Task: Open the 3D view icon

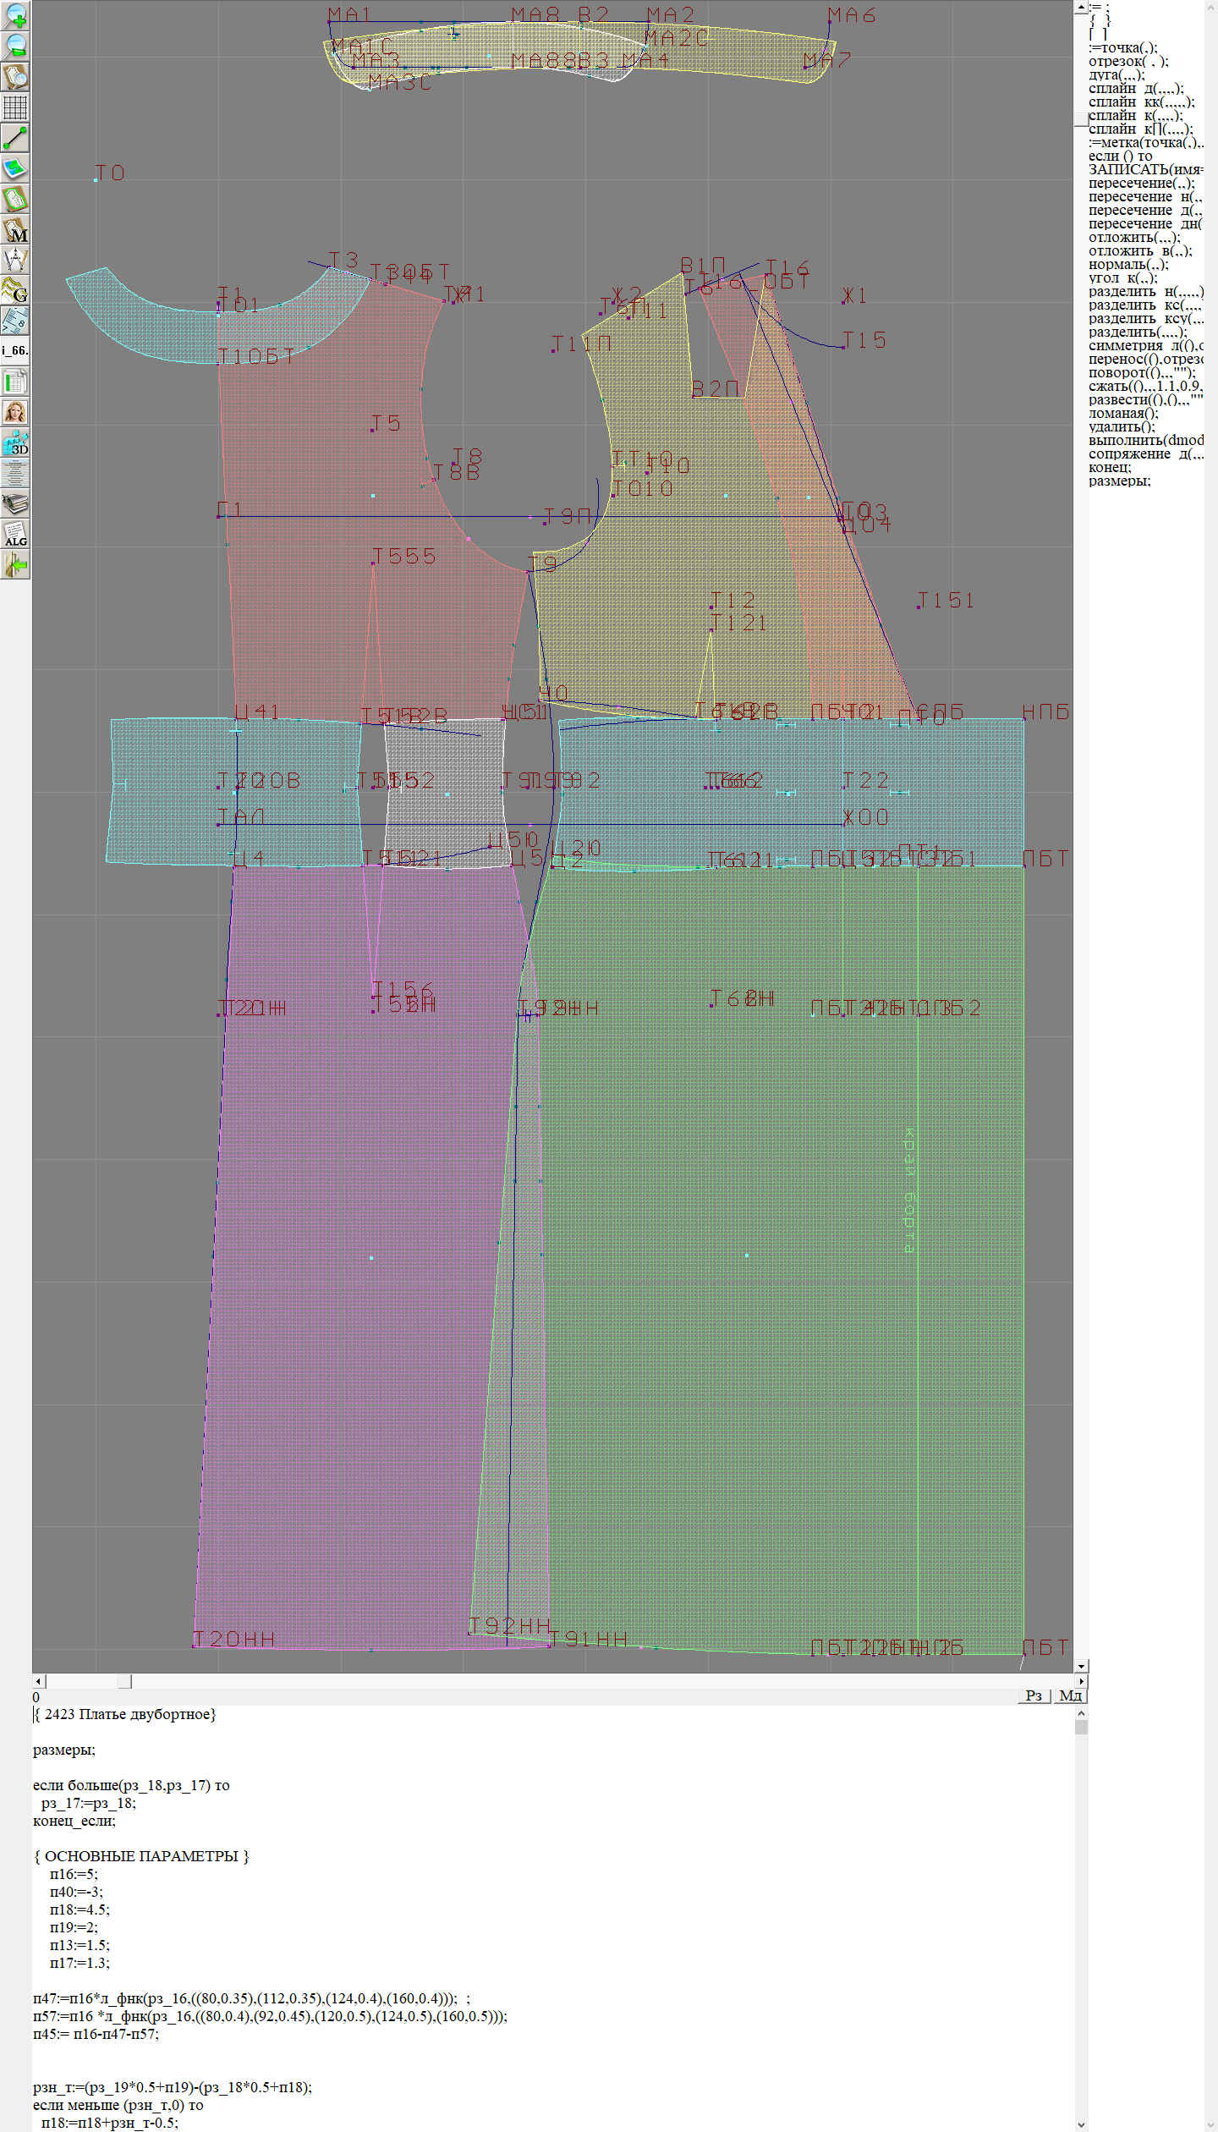Action: 15,442
